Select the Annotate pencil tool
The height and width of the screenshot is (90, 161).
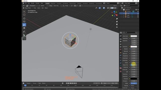(x=24, y=31)
